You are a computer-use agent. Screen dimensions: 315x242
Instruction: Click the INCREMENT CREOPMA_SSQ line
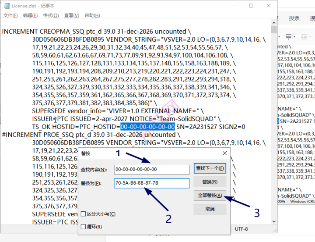96,32
